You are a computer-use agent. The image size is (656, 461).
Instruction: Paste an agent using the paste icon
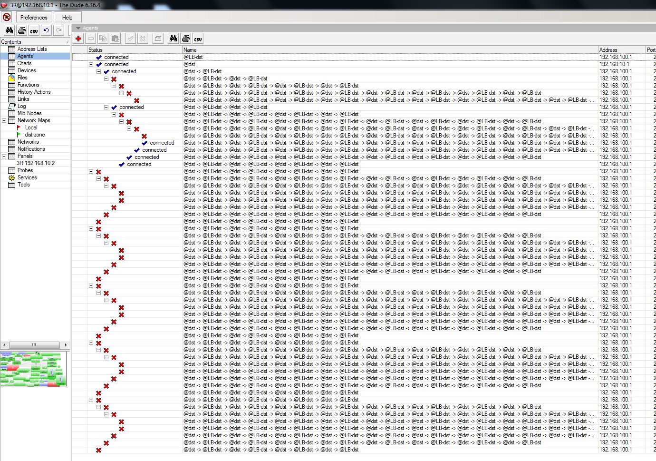(116, 39)
